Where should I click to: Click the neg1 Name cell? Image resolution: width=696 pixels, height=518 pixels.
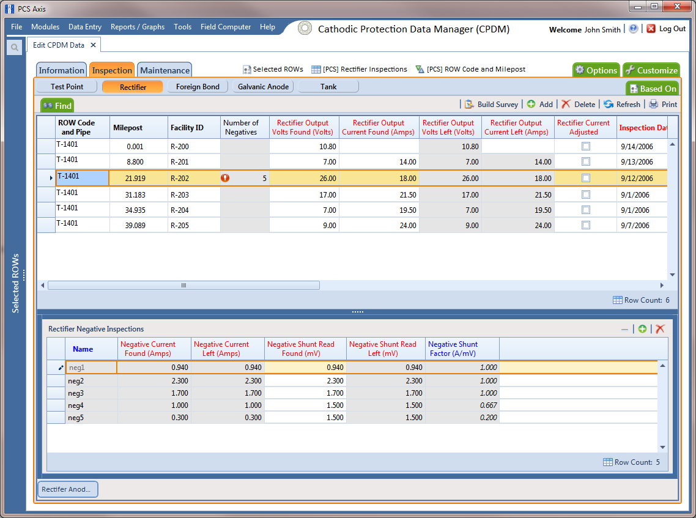click(x=92, y=368)
